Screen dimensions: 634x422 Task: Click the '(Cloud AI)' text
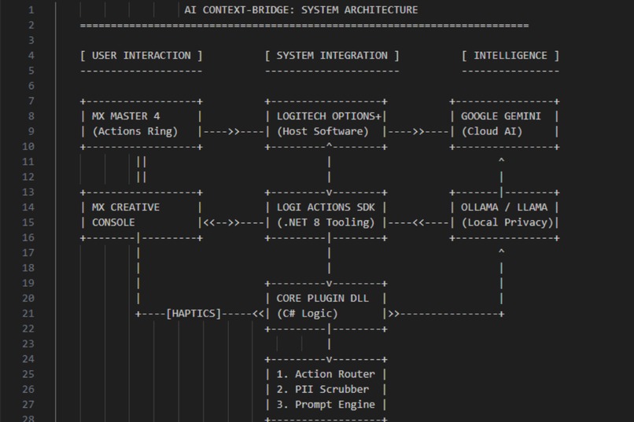492,131
